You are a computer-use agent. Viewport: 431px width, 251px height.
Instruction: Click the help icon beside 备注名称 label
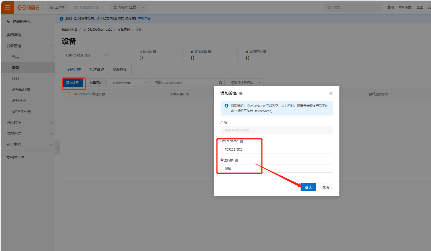[237, 161]
